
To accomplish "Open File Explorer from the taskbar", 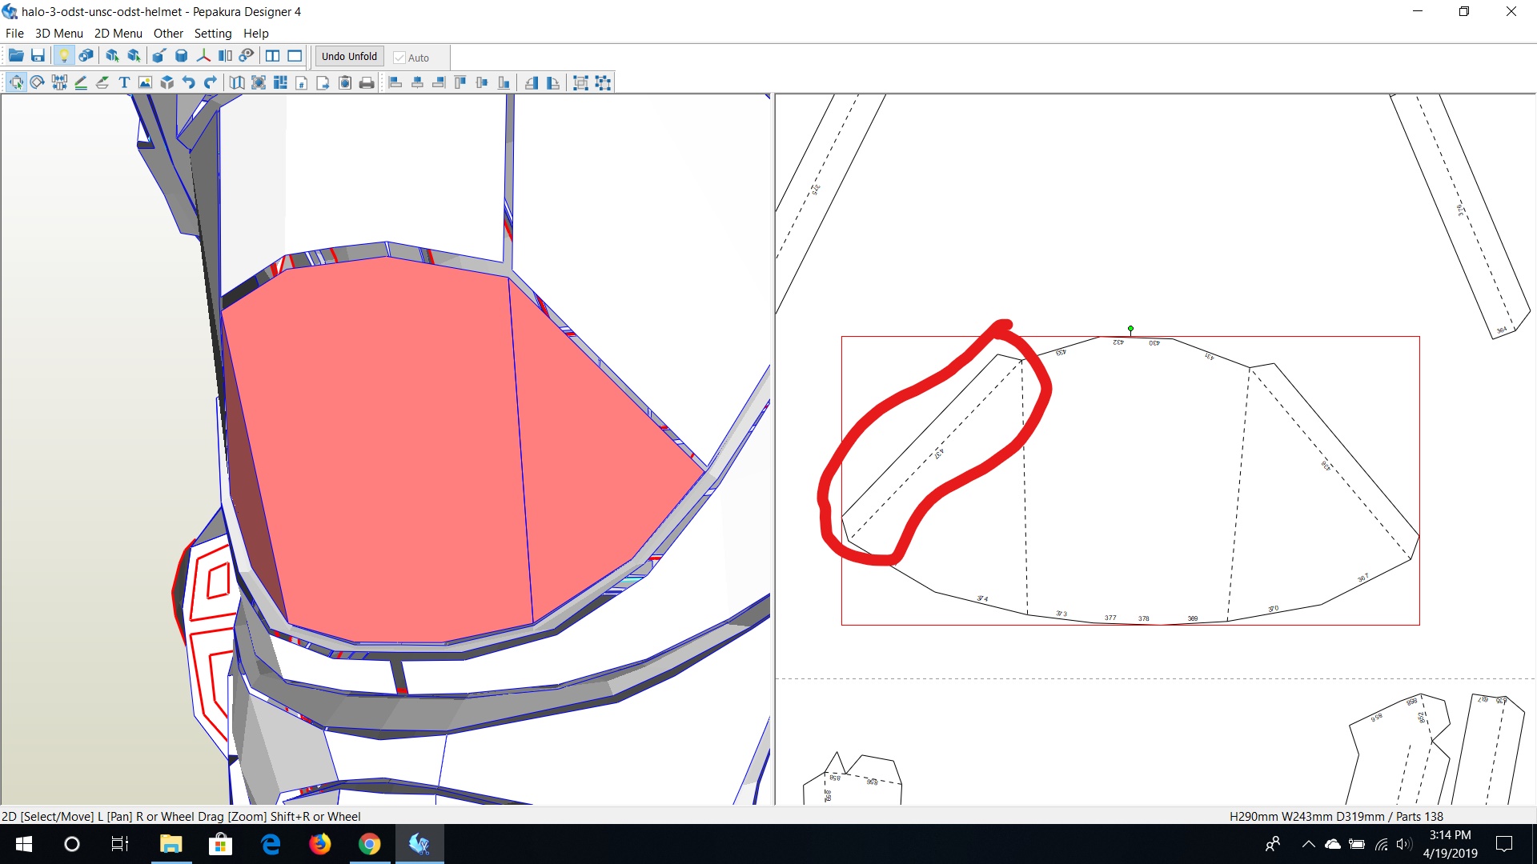I will [x=171, y=844].
